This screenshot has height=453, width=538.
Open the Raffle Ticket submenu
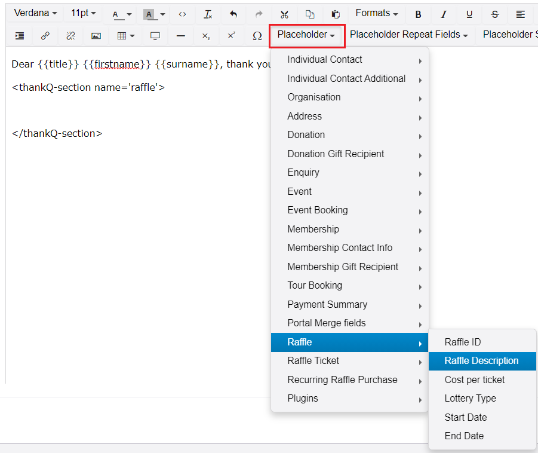coord(350,361)
